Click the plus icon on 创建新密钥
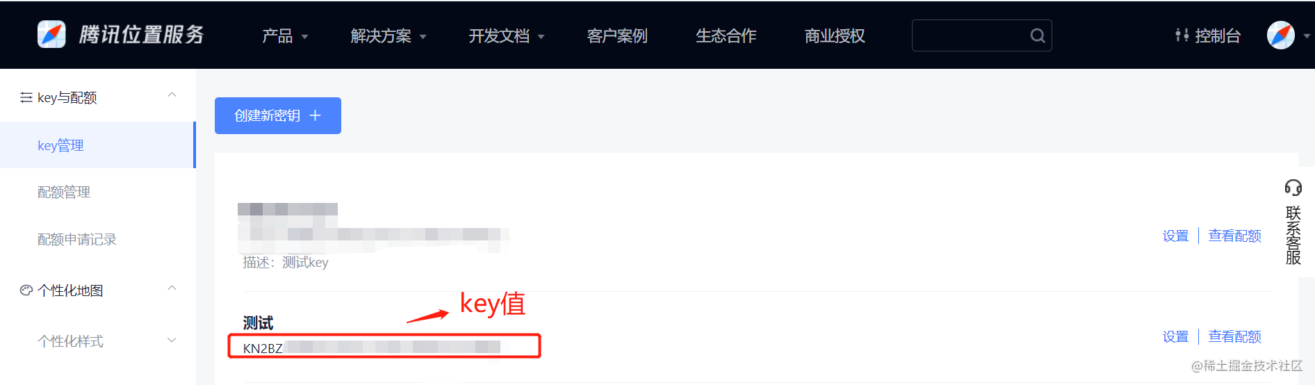1315x385 pixels. click(x=315, y=115)
